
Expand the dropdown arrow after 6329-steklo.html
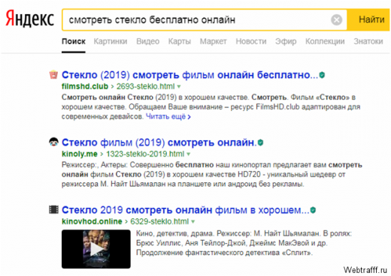pyautogui.click(x=193, y=222)
